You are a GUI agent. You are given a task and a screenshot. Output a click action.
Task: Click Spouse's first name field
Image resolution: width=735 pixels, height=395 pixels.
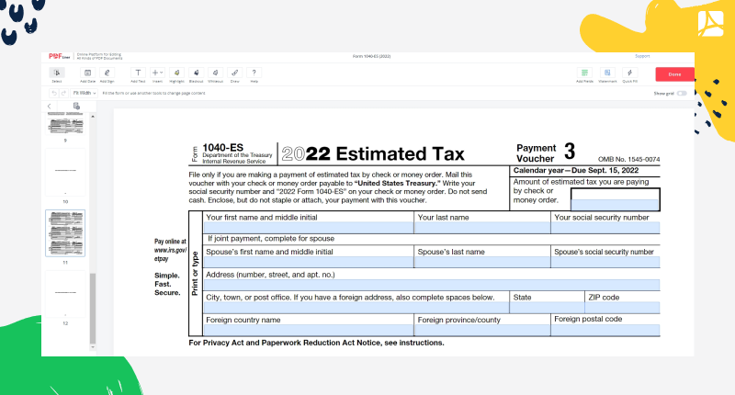pyautogui.click(x=309, y=262)
